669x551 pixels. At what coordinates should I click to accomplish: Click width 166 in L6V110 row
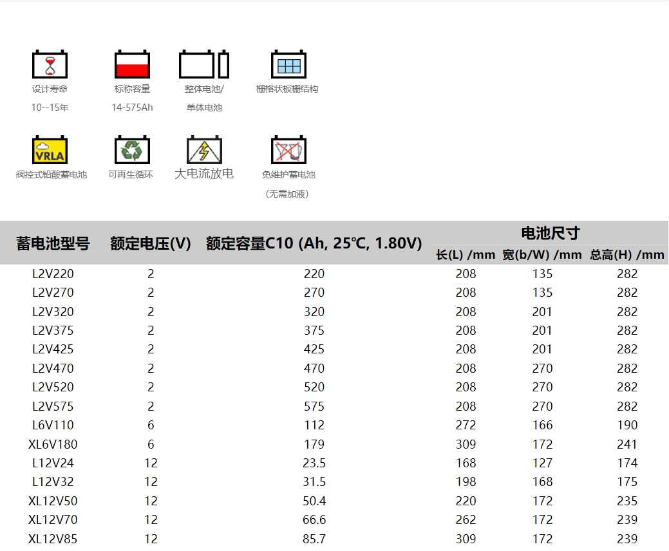coord(542,425)
